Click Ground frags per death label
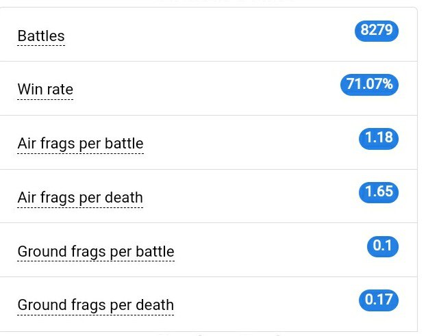Viewport: 439px width, 336px height. click(95, 305)
